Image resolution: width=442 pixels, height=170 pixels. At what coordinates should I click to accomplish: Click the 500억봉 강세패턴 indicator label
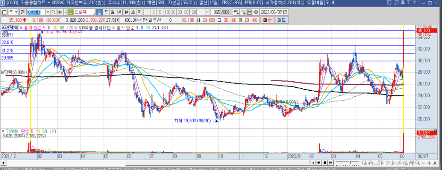pyautogui.click(x=95, y=28)
